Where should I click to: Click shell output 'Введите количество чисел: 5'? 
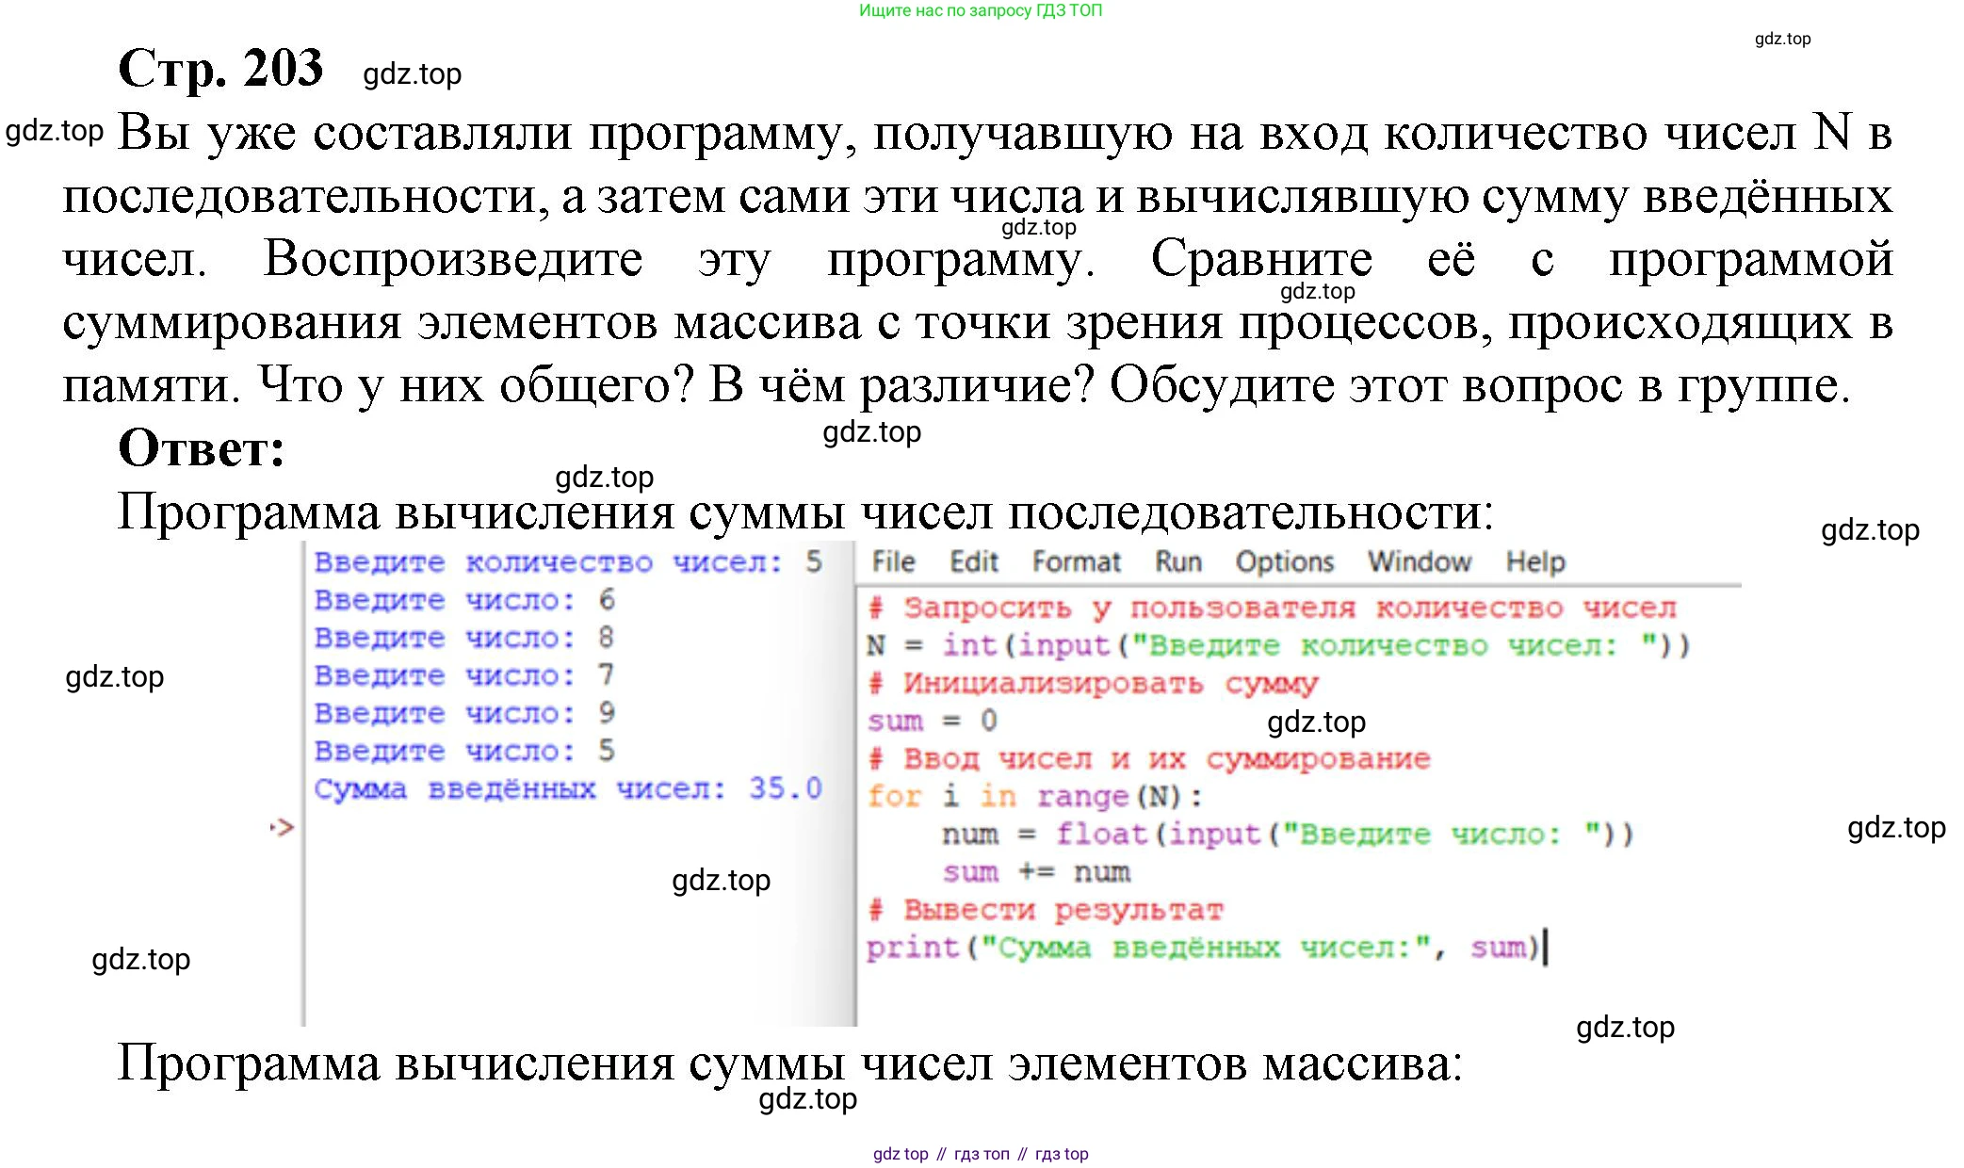point(568,562)
